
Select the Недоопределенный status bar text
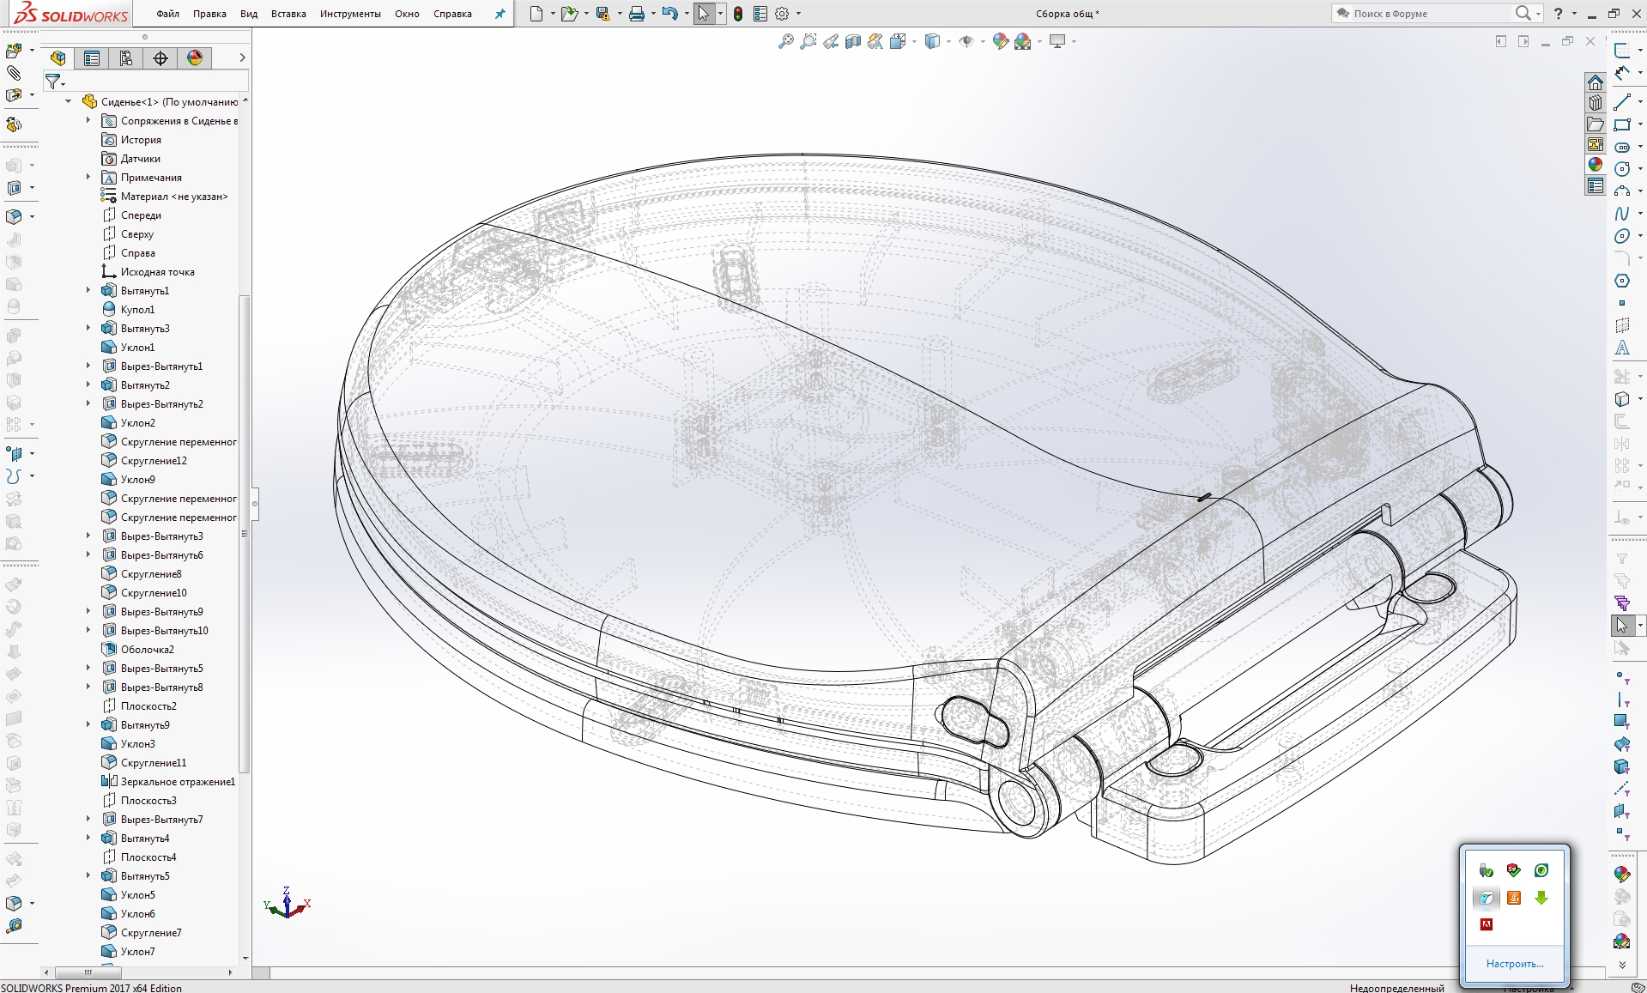[x=1396, y=988]
